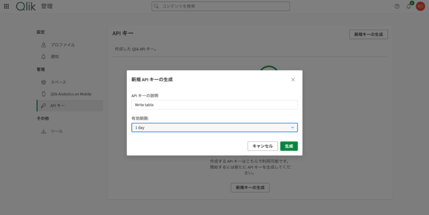Click the mobile phone icon in sidebar
This screenshot has height=215, width=429.
pyautogui.click(x=44, y=94)
